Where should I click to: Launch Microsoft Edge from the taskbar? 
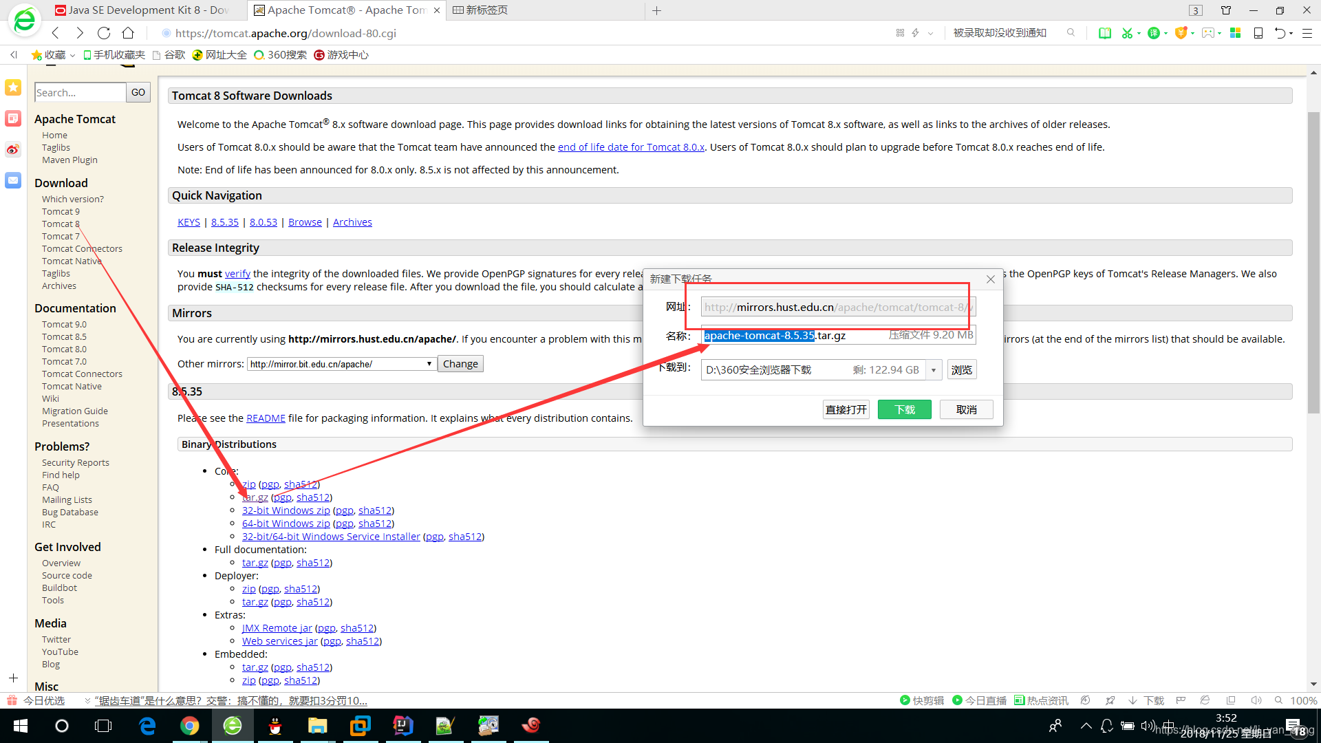147,726
